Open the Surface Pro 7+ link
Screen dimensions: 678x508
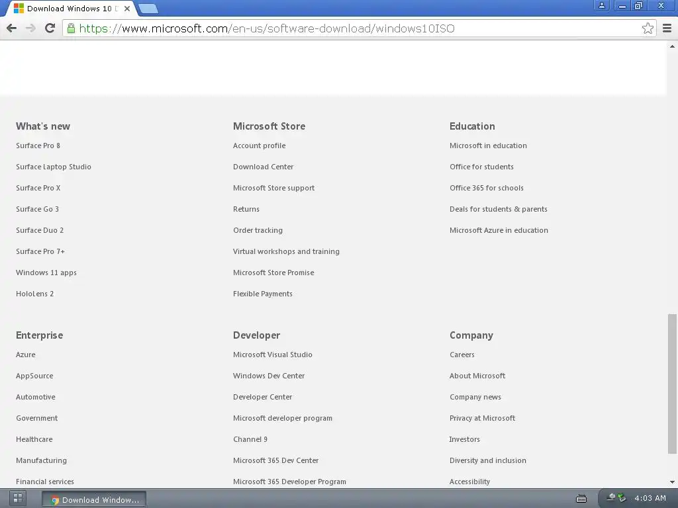(x=40, y=251)
